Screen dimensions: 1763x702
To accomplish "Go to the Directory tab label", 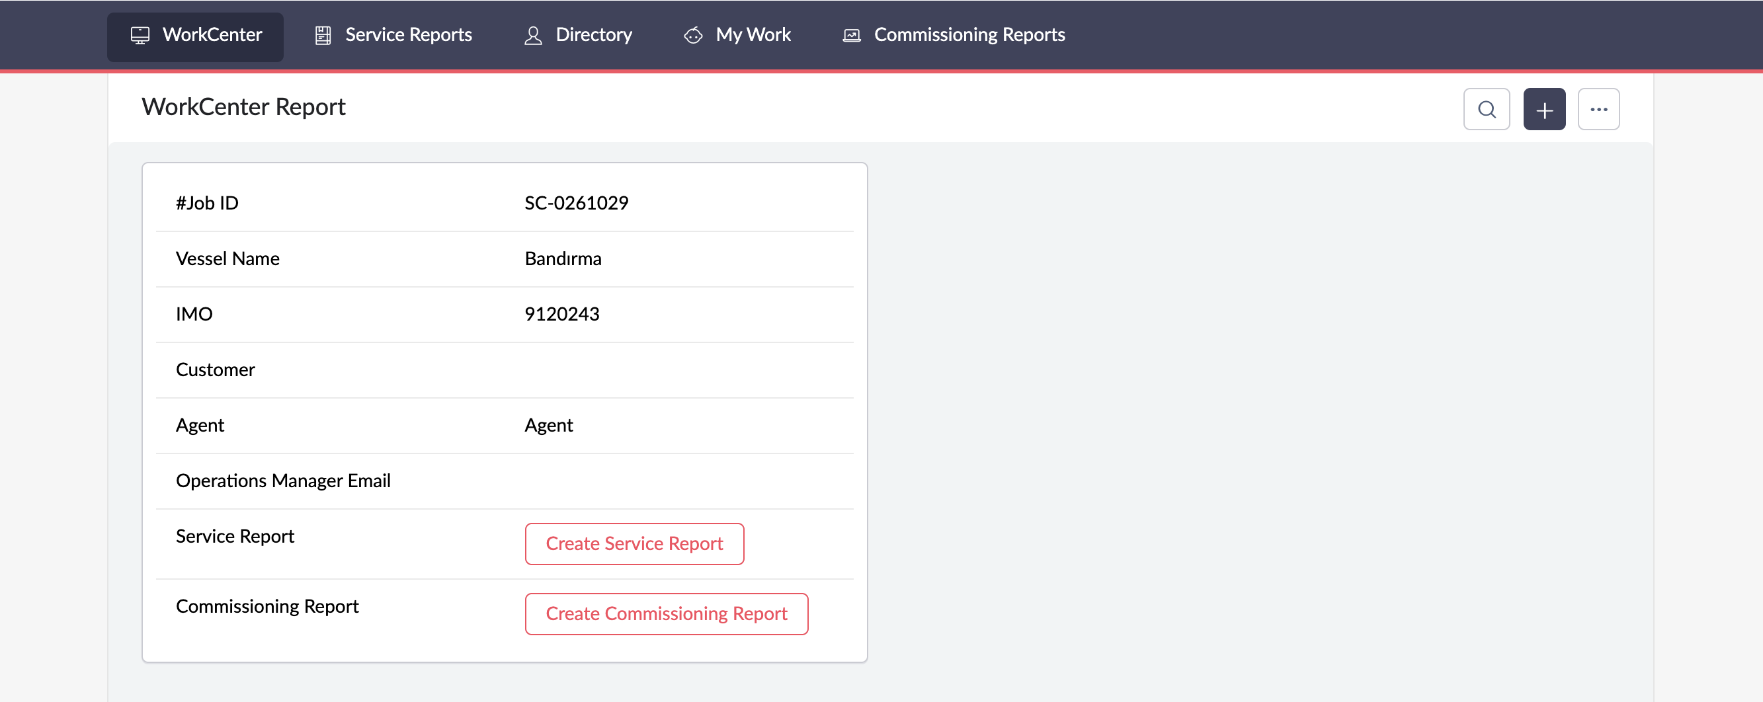I will (x=593, y=34).
